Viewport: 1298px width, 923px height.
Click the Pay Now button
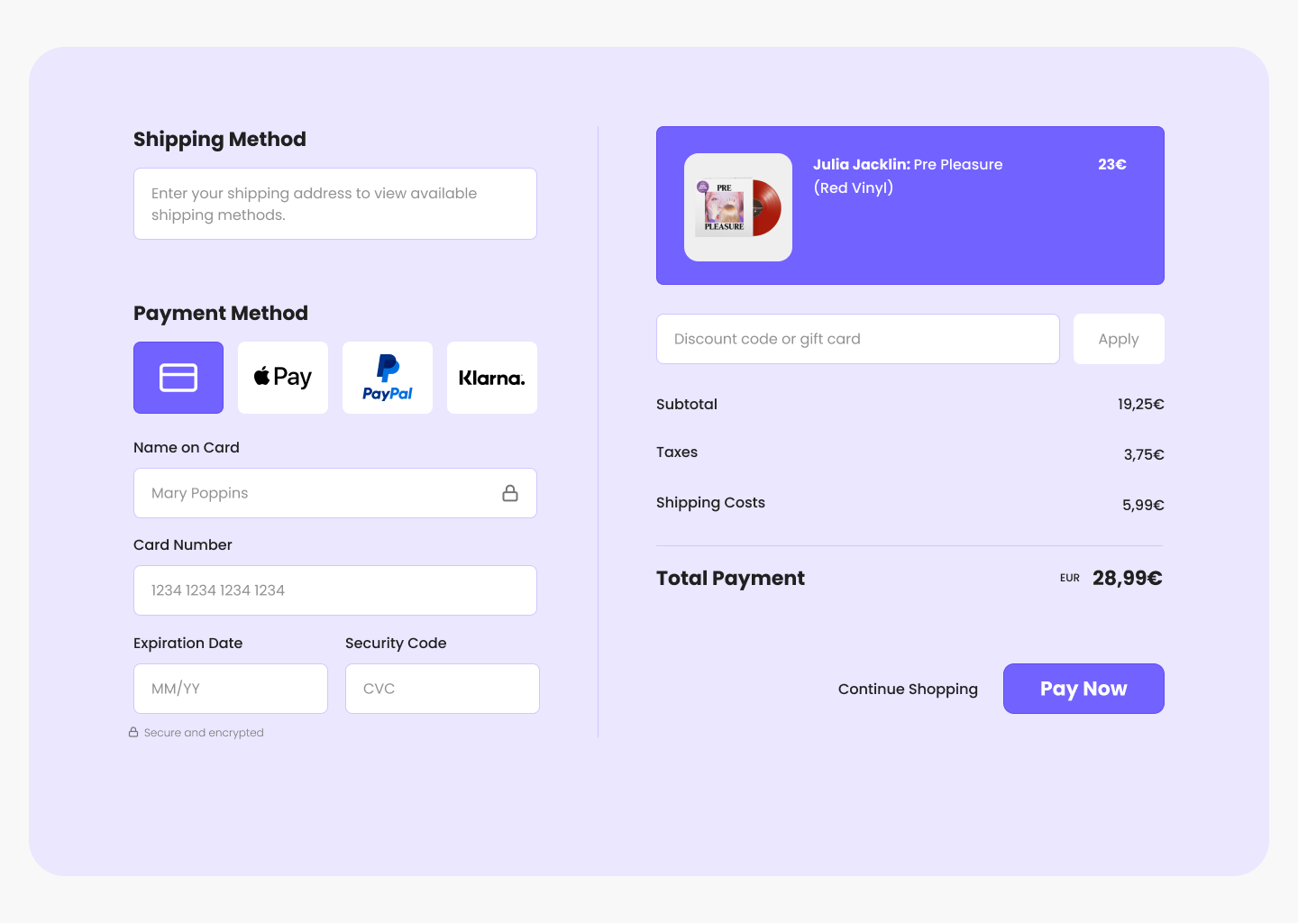click(1083, 689)
